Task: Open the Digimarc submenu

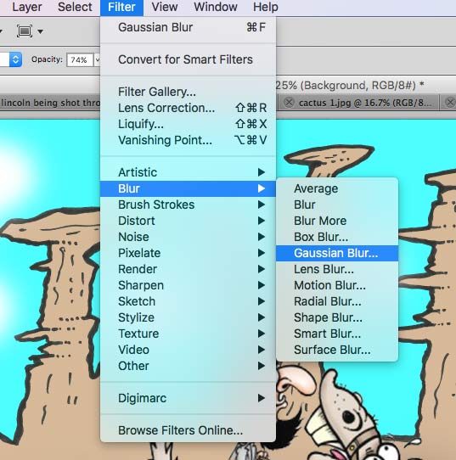Action: coord(188,398)
